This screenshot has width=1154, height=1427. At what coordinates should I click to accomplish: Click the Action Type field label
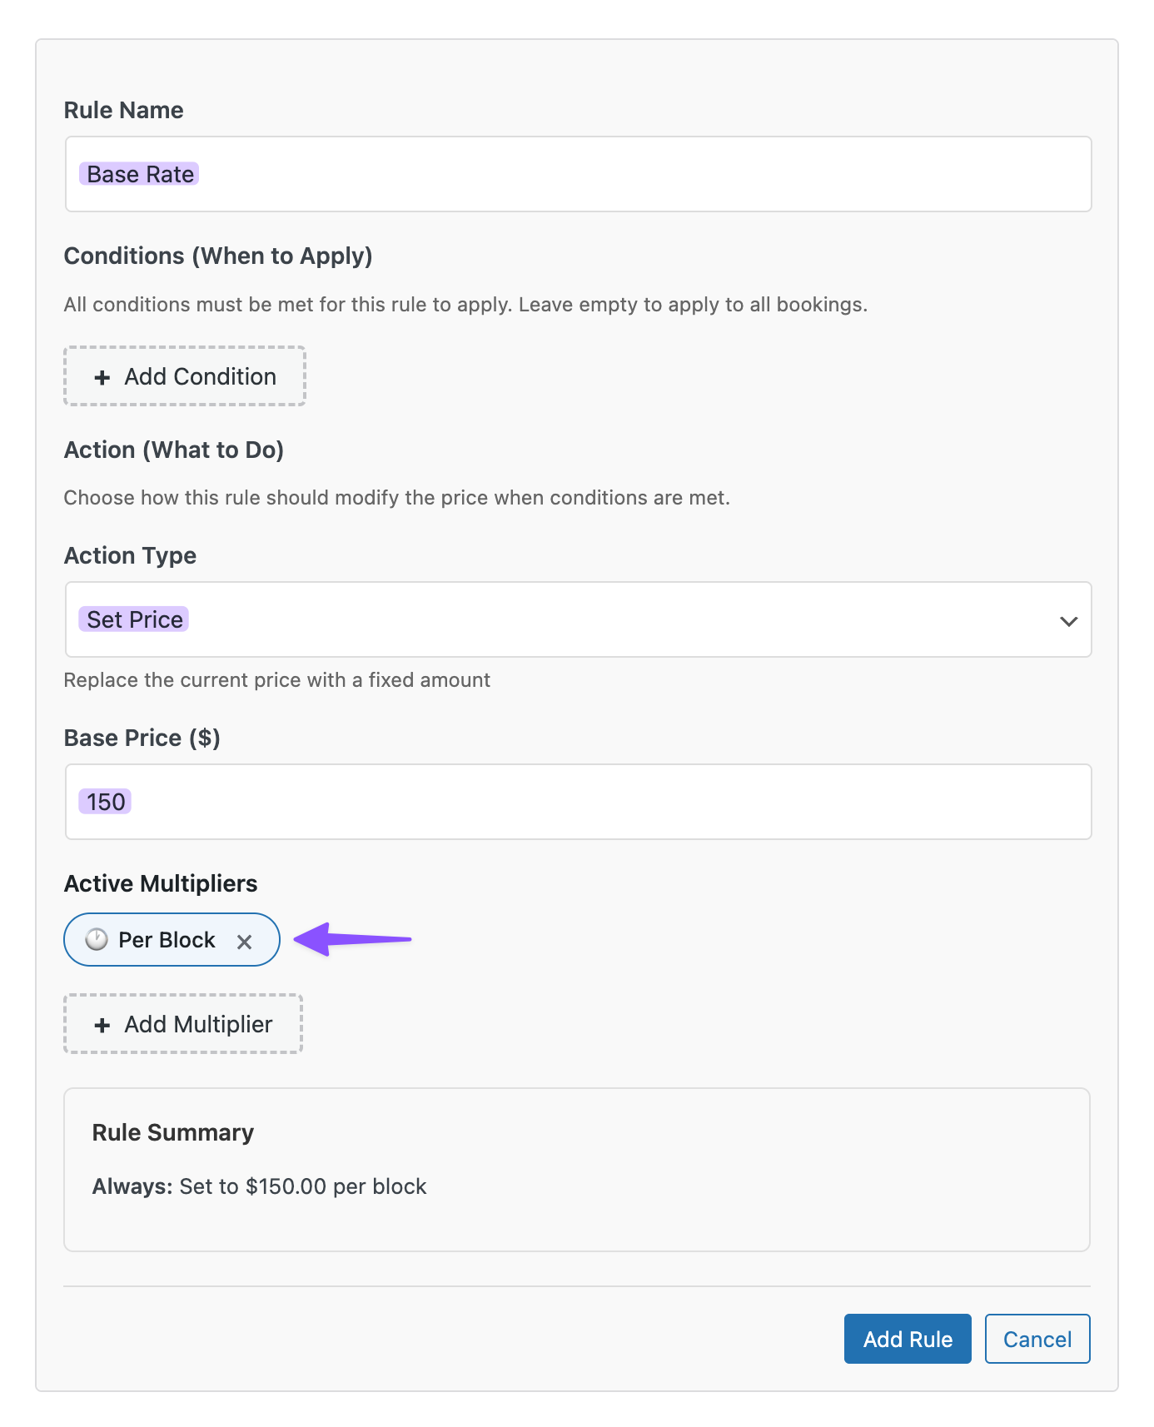(130, 555)
